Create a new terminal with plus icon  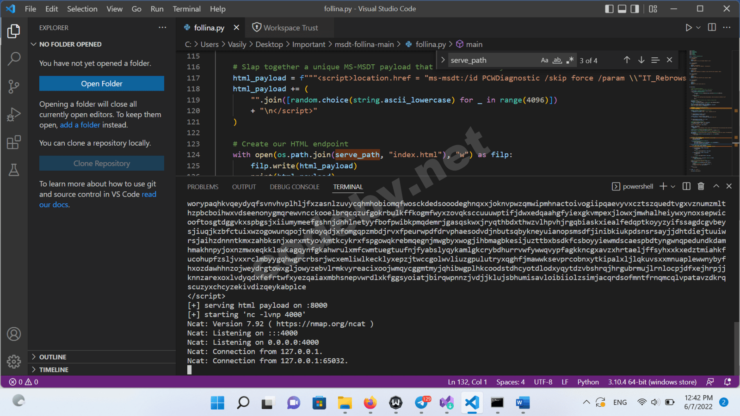click(663, 186)
